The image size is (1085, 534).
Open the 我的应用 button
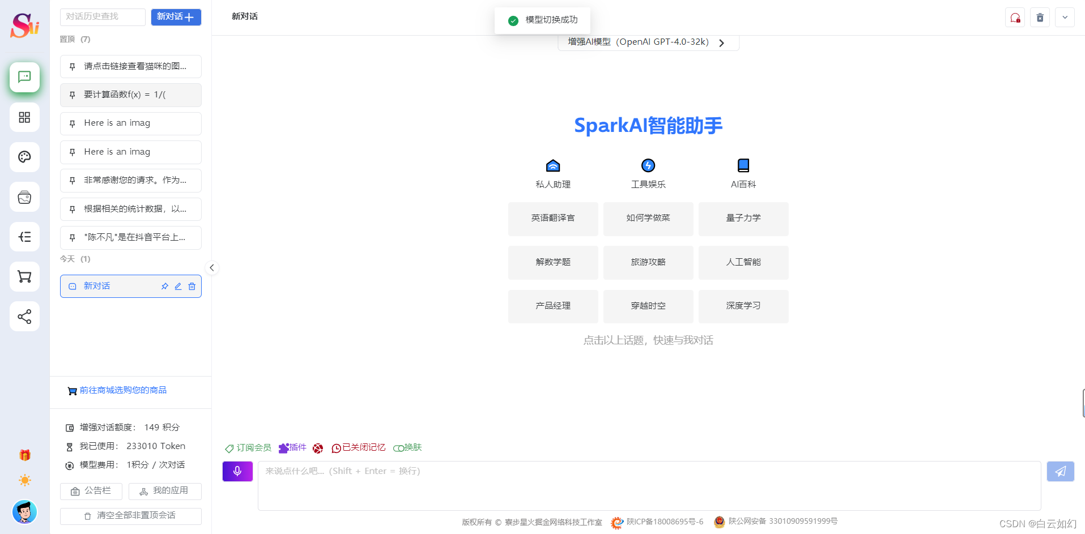pyautogui.click(x=165, y=491)
